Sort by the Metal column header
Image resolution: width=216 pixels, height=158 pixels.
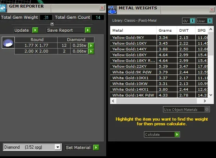(133, 30)
